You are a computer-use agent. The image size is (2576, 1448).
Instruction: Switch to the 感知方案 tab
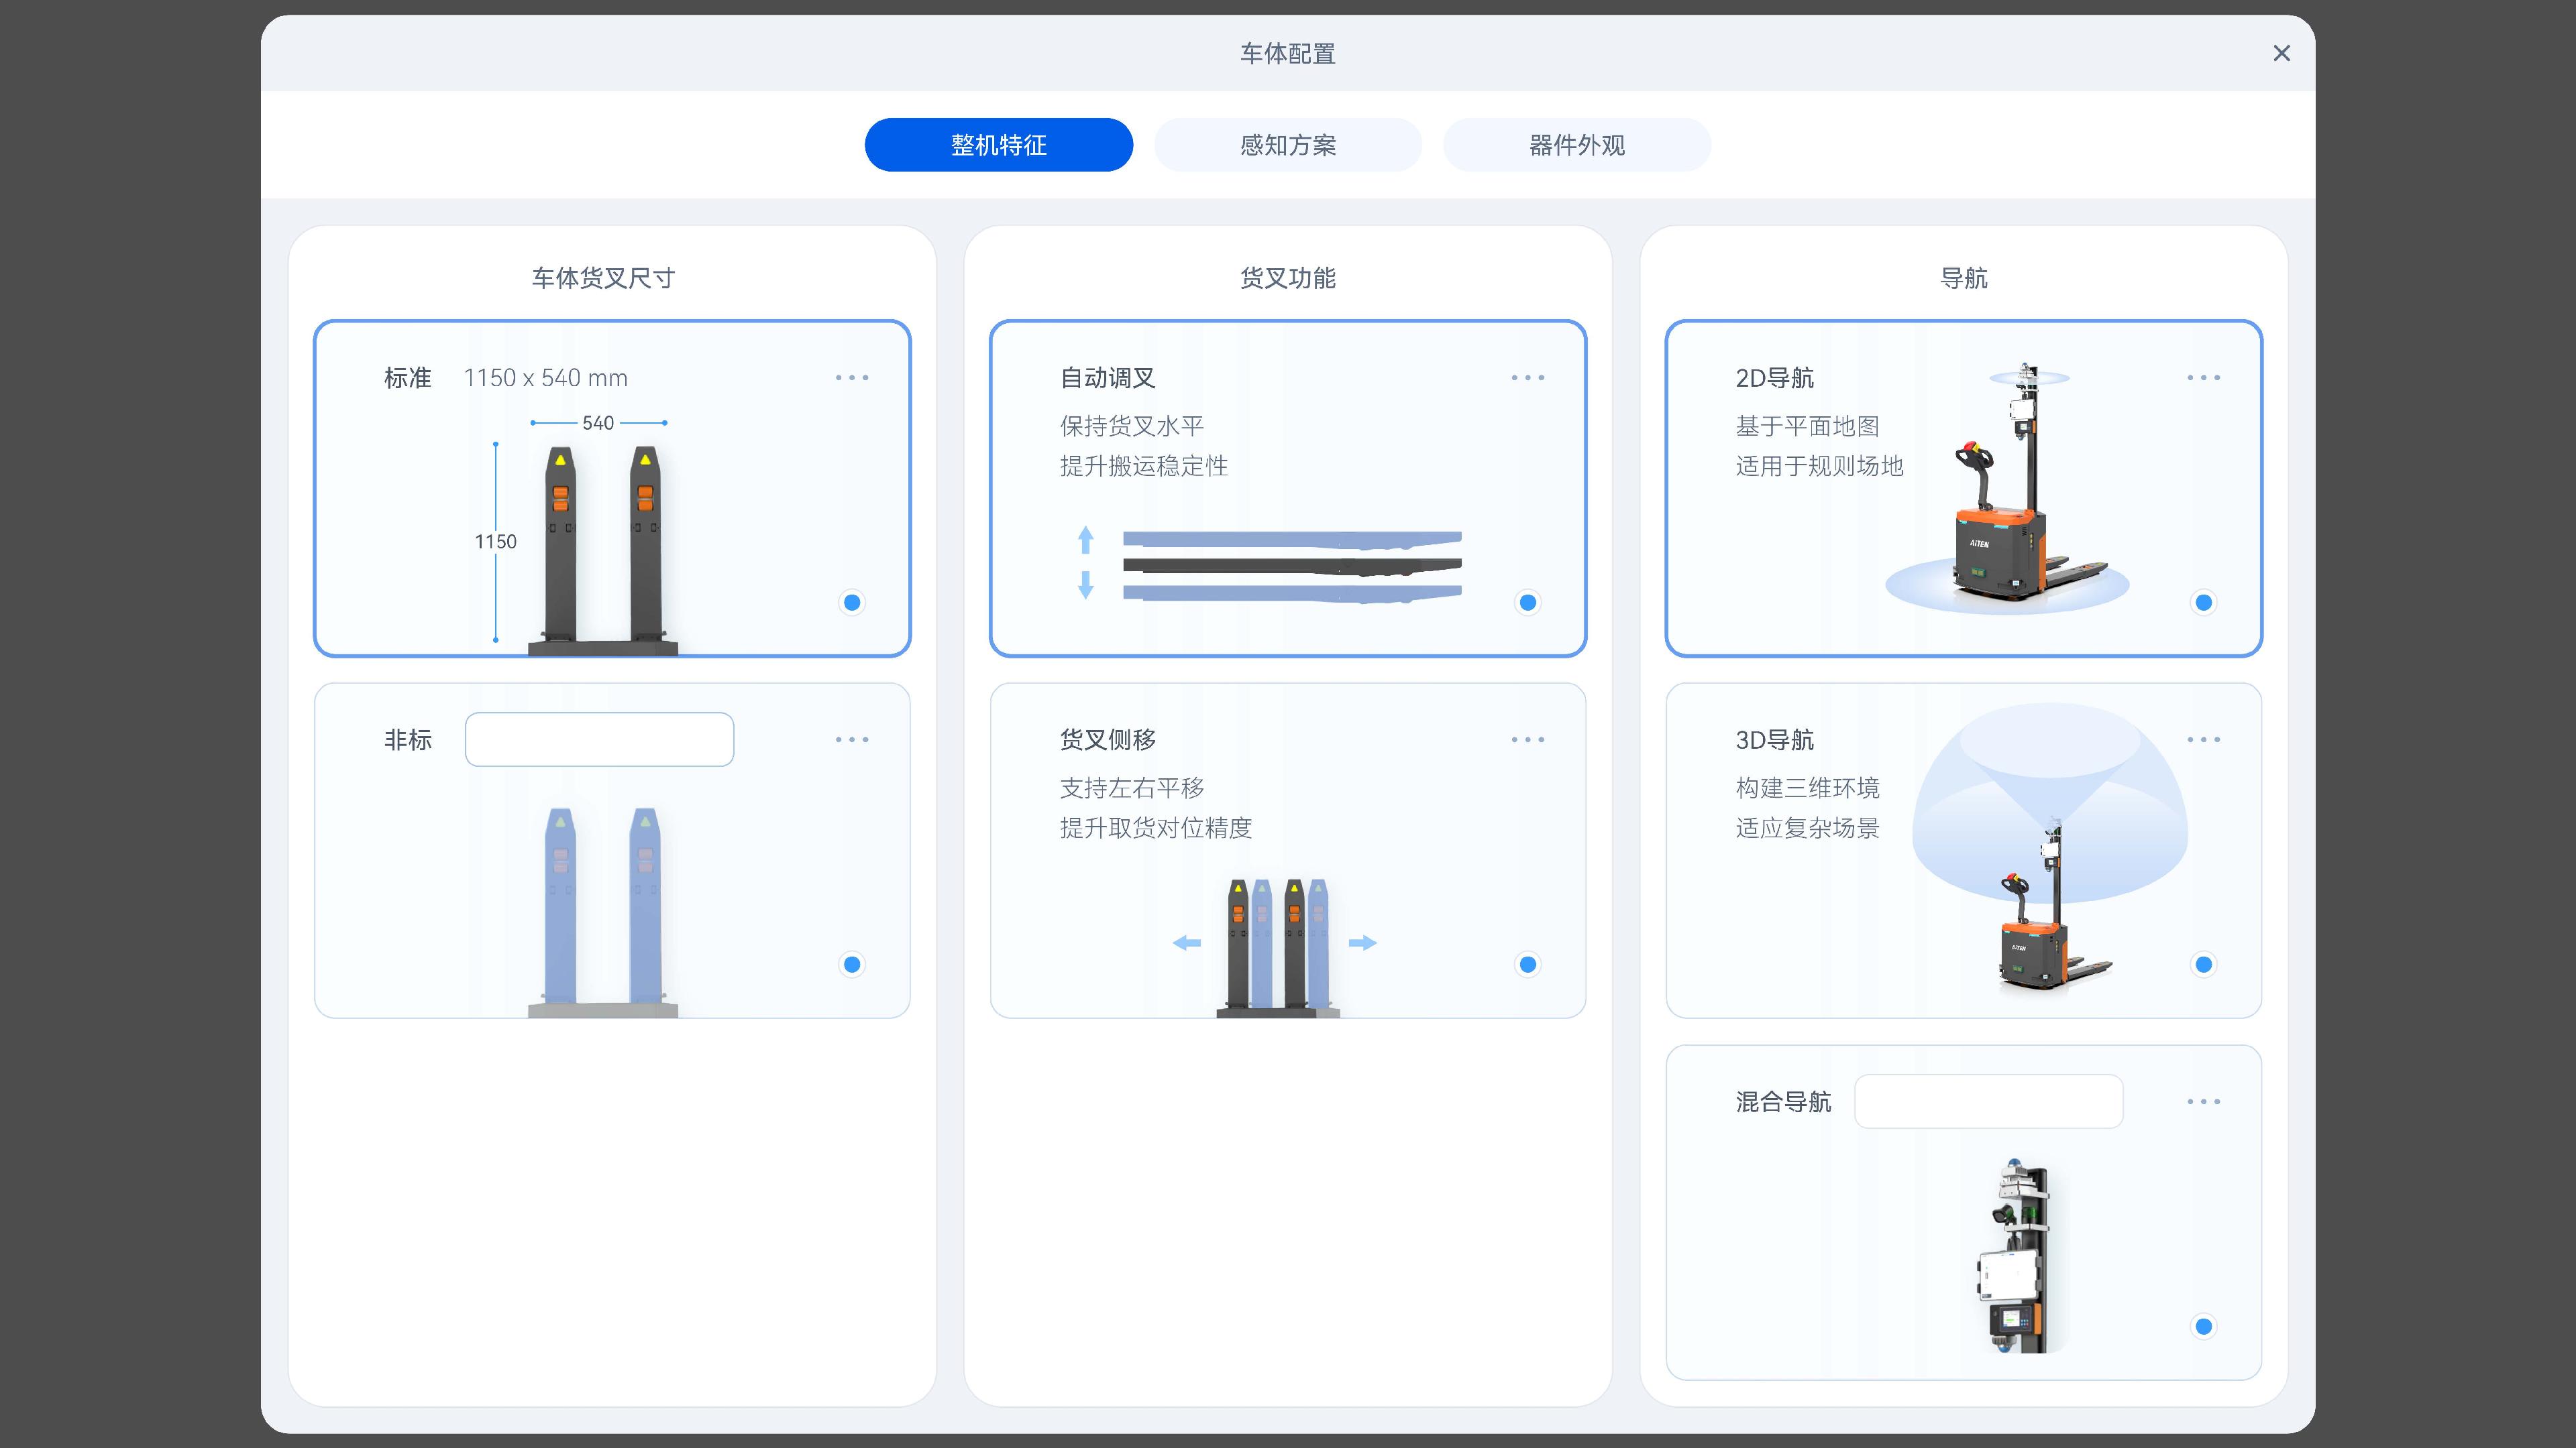[1288, 144]
